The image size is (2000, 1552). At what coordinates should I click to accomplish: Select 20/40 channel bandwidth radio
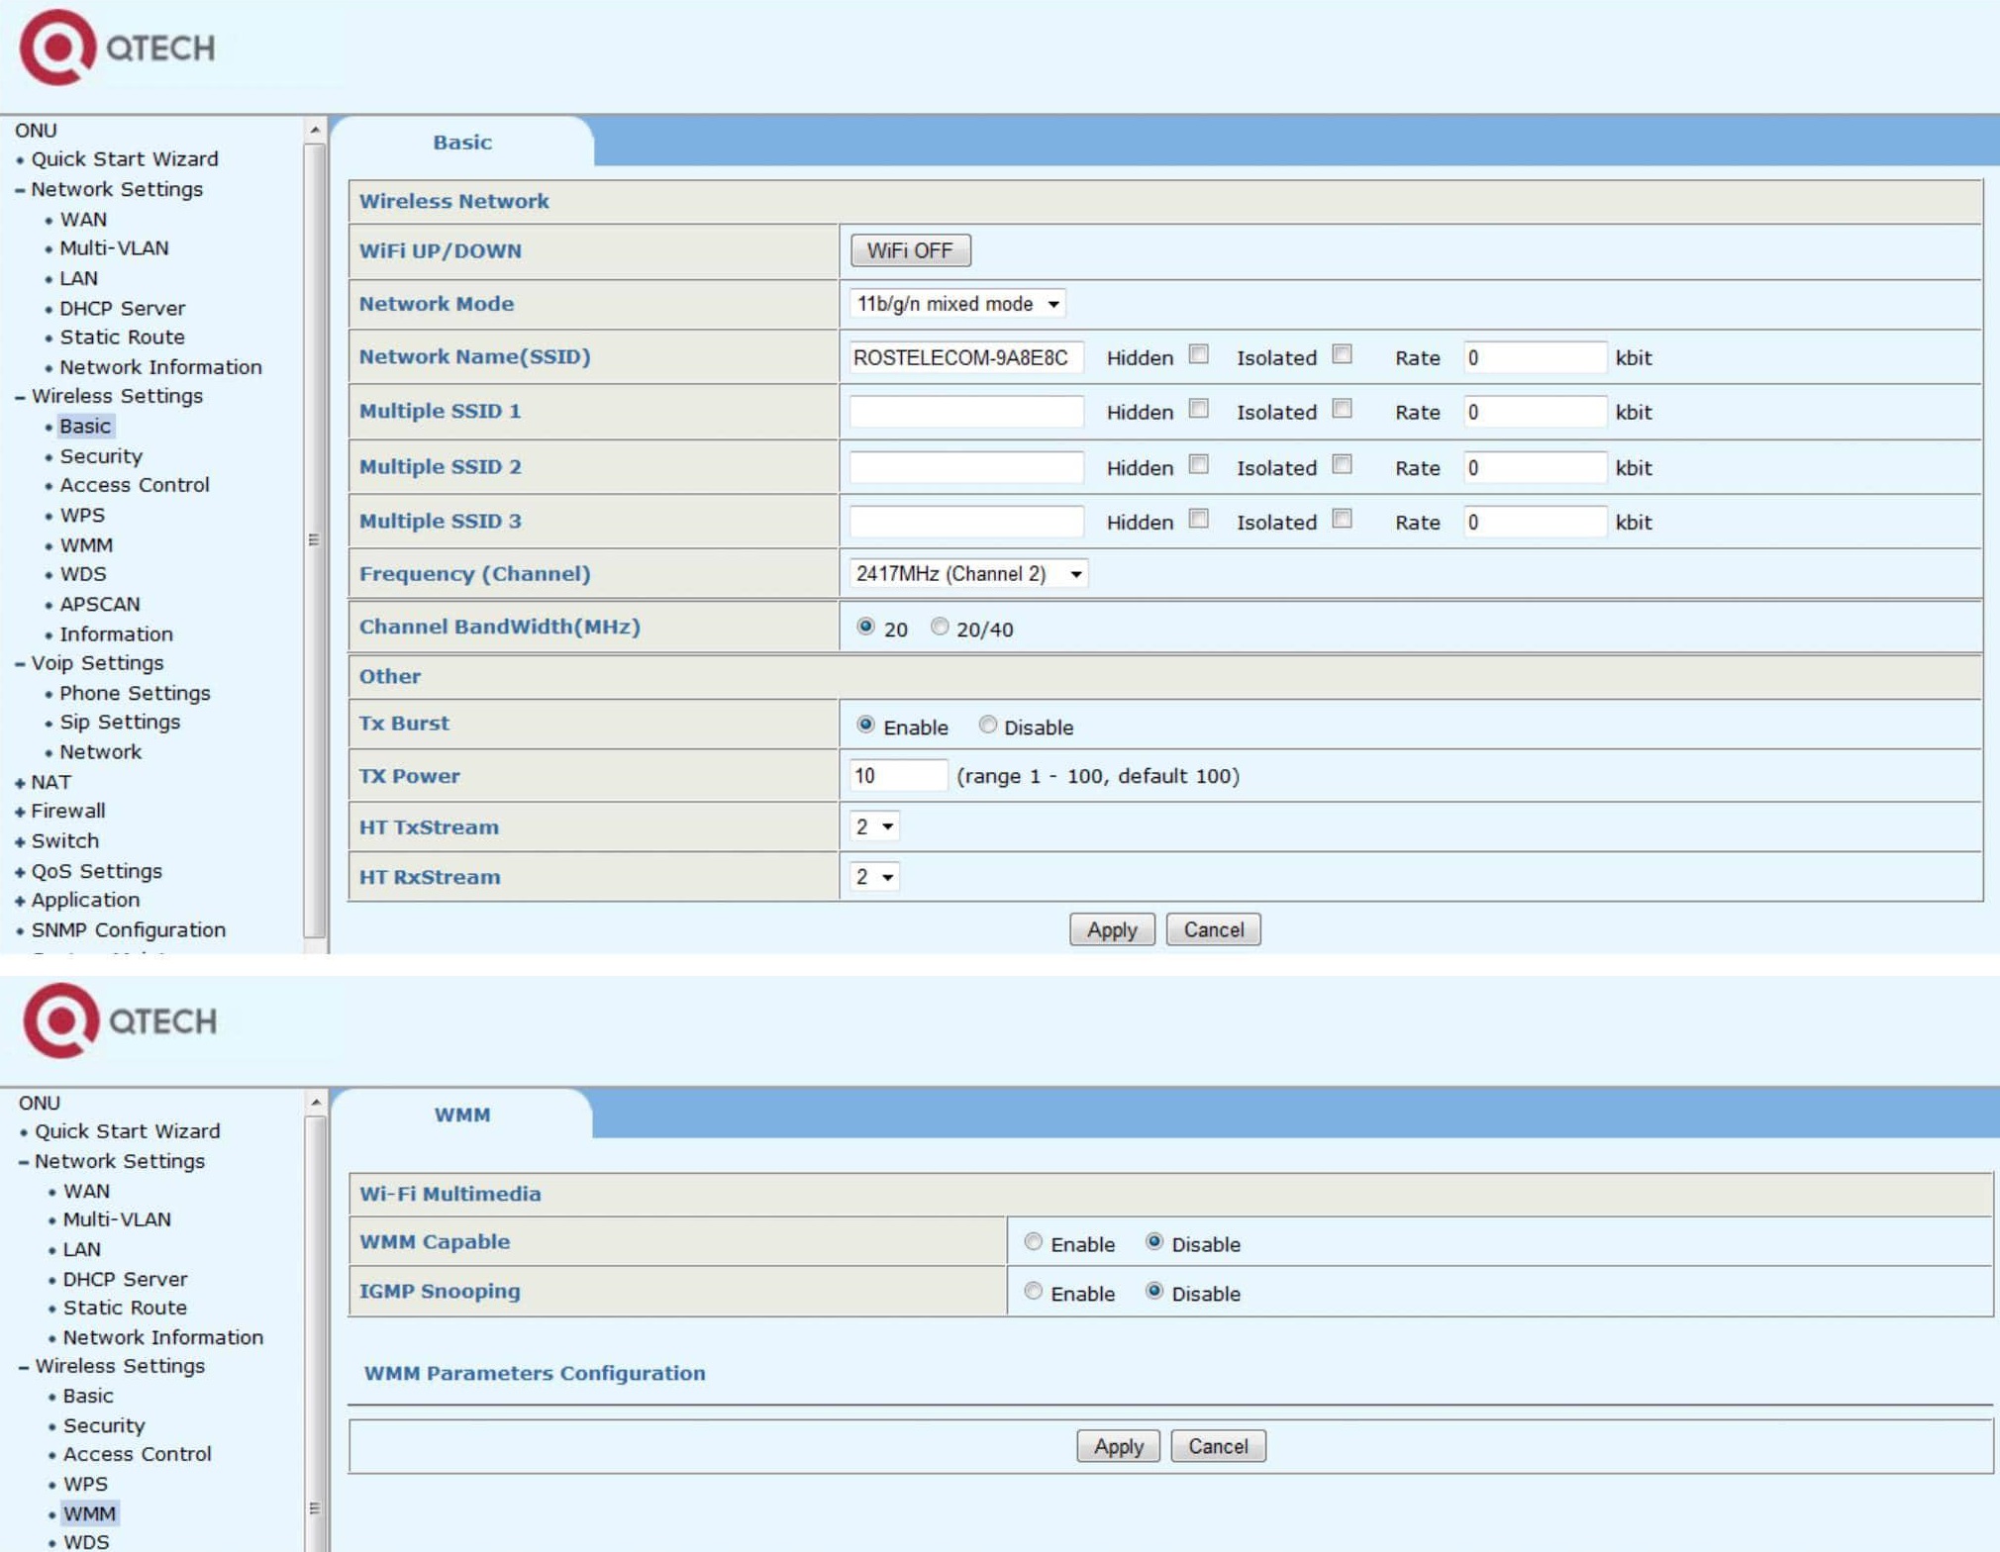(x=939, y=627)
